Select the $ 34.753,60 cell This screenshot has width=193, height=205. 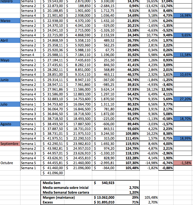tap(53, 104)
